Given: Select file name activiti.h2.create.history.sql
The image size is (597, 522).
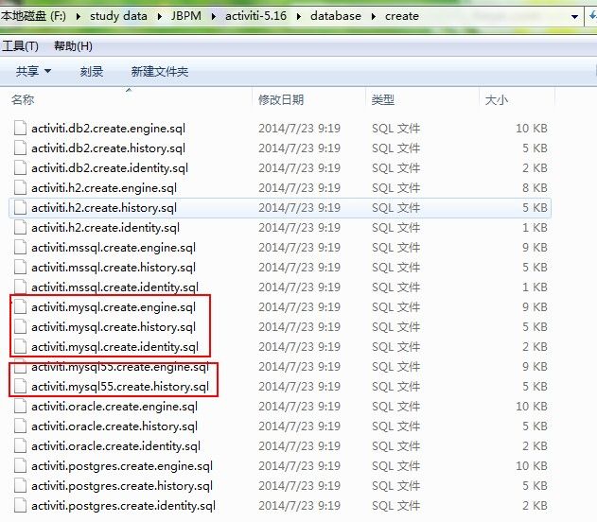Looking at the screenshot, I should 104,208.
